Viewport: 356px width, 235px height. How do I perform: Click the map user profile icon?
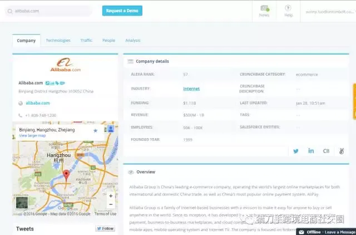click(111, 129)
